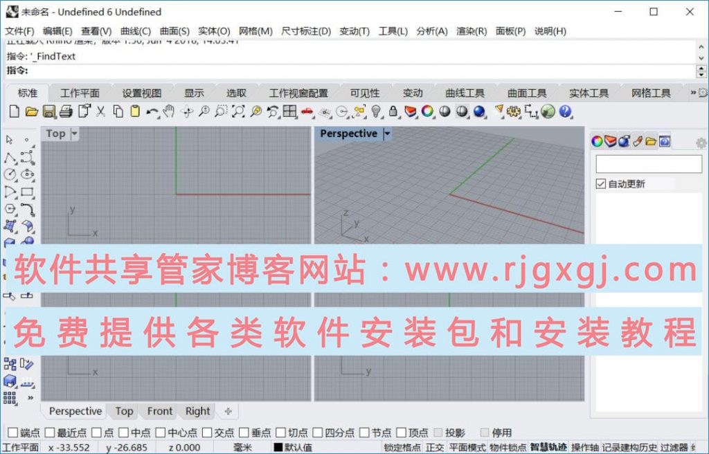Enable the 垂点 osnap checkbox

[244, 433]
